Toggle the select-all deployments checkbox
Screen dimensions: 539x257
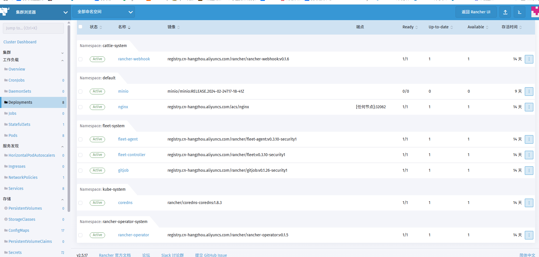pos(80,27)
